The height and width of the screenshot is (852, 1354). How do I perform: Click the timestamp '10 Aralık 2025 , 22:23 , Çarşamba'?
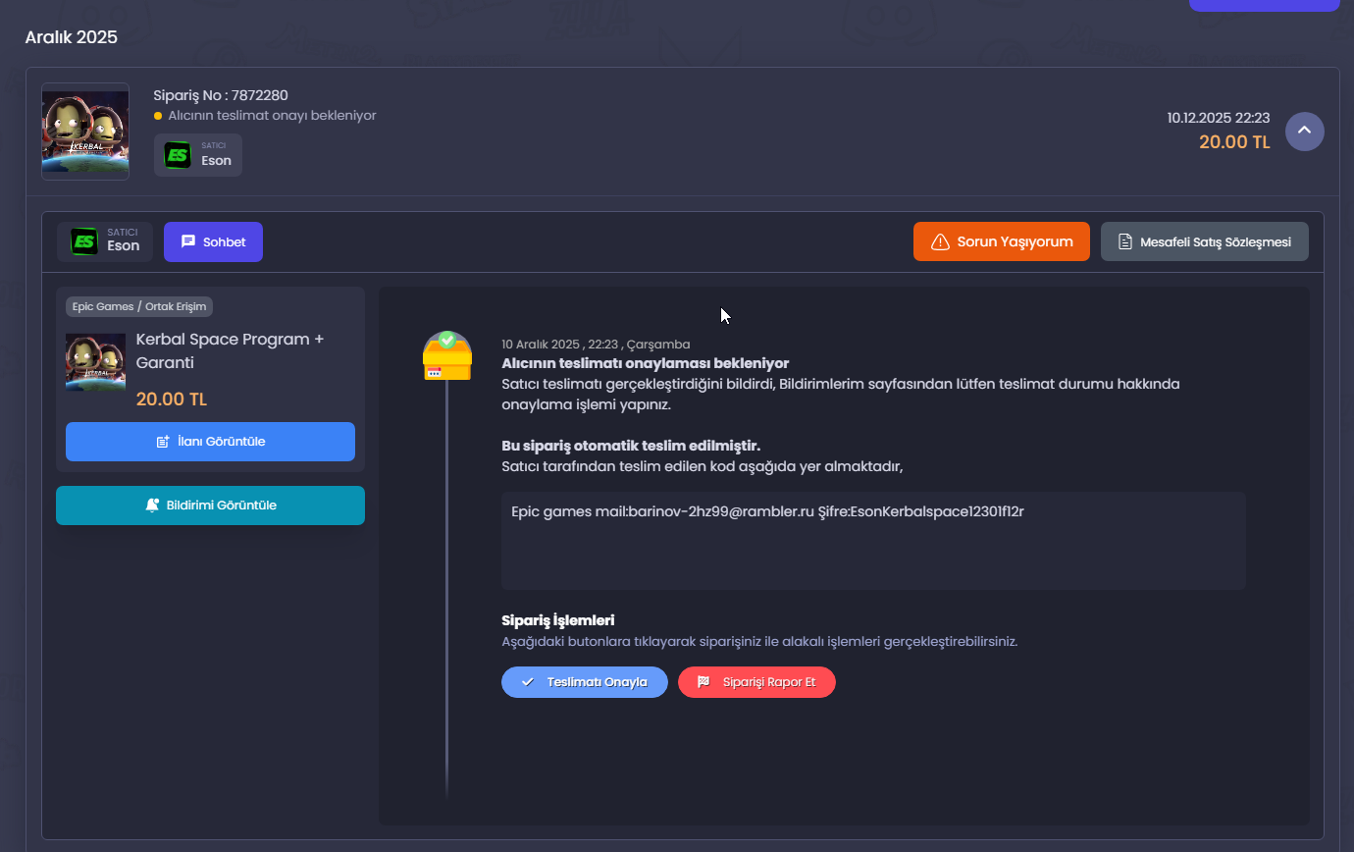(x=596, y=345)
